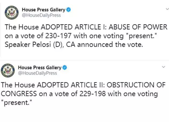Visit the @HouseDailyPress handle on the Article I tweet
Image resolution: width=169 pixels, height=122 pixels.
[41, 15]
